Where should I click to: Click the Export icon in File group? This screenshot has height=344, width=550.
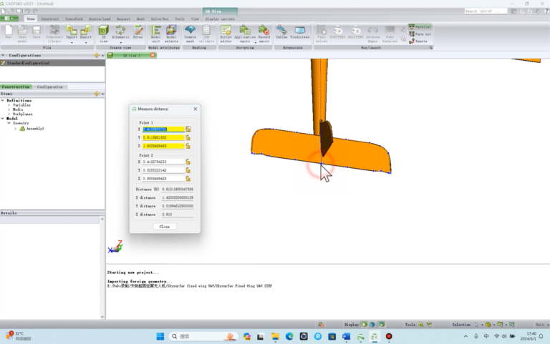[x=86, y=32]
